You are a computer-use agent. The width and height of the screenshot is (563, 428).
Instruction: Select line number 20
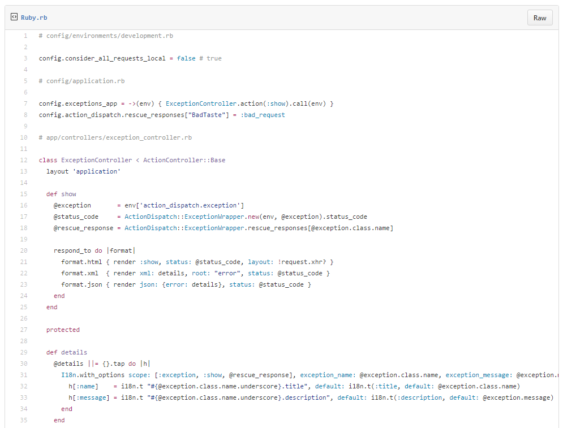point(24,250)
